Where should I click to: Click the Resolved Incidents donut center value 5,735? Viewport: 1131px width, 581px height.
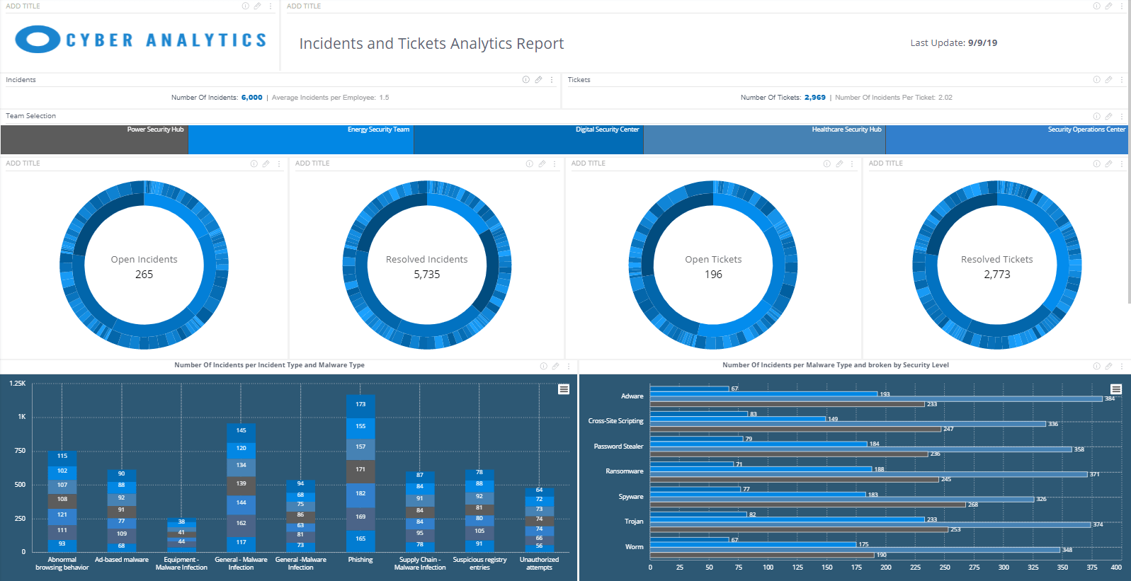click(x=427, y=275)
